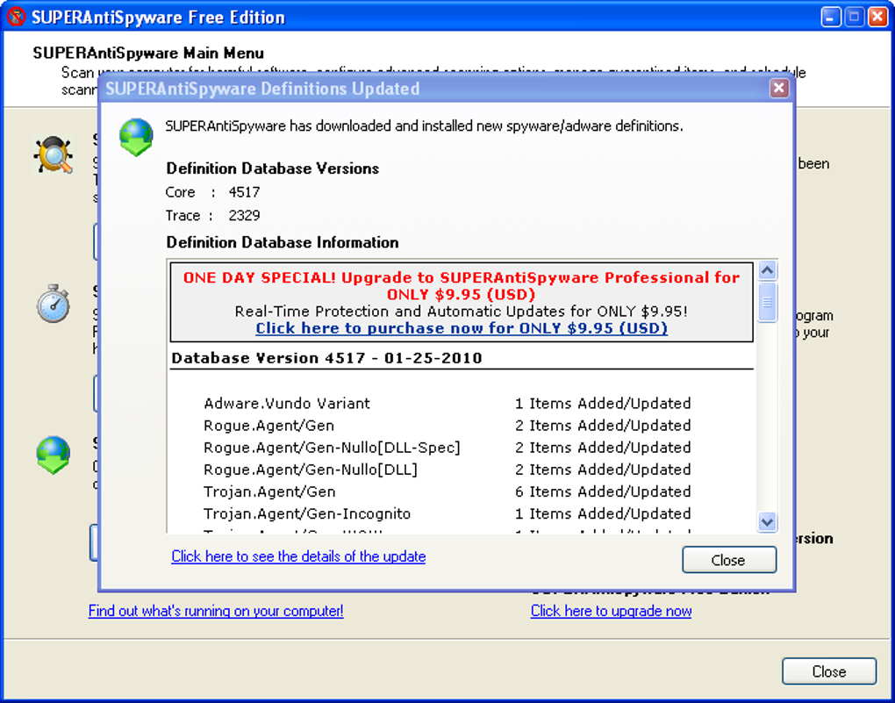This screenshot has width=895, height=703.
Task: Click the scroll up arrow of definitions list
Action: (x=767, y=270)
